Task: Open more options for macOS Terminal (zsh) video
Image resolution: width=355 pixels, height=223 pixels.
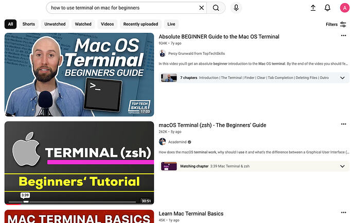Action: point(344,124)
